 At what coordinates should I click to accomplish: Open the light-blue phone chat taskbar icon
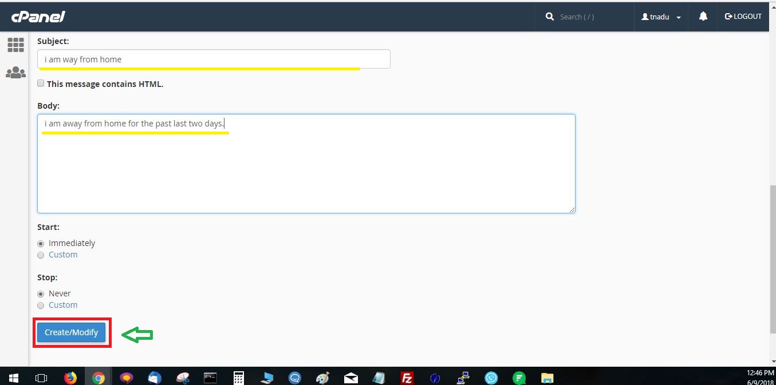491,378
